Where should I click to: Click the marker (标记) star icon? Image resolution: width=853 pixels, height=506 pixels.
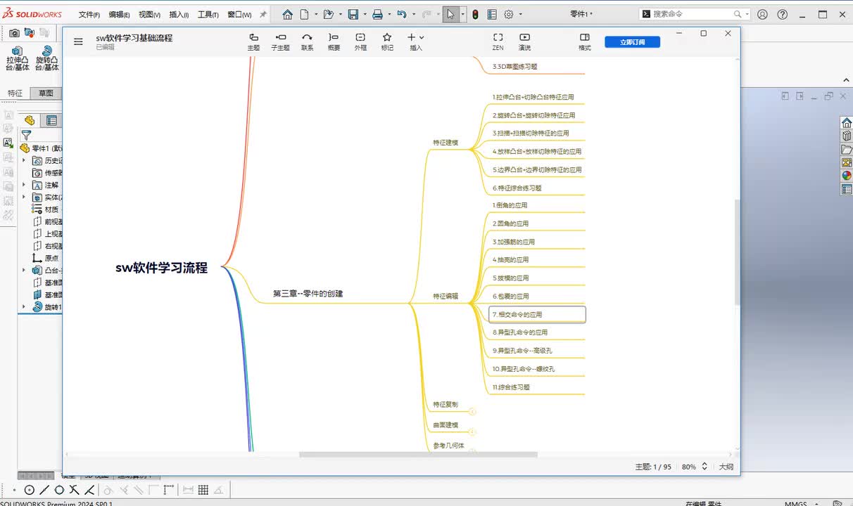pyautogui.click(x=387, y=42)
